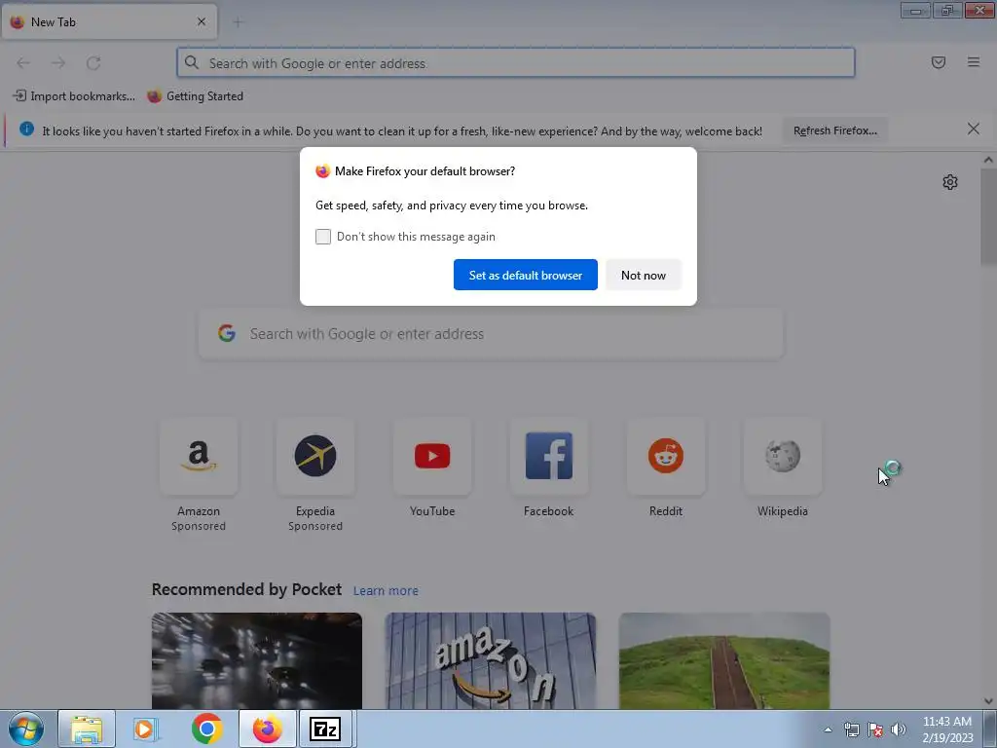Open Google Chrome from taskbar

click(x=206, y=729)
